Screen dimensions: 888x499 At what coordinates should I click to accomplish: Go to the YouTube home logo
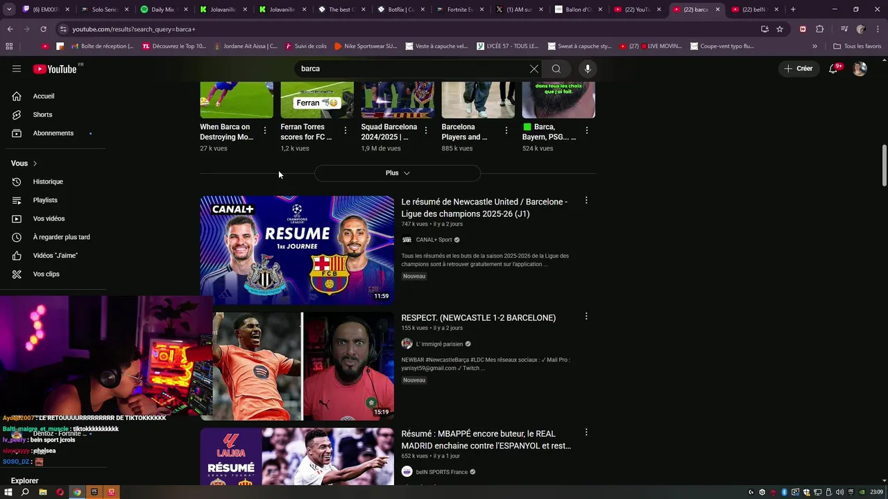(x=55, y=69)
